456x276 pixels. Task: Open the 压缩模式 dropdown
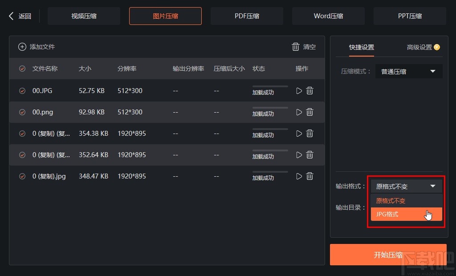tap(409, 71)
